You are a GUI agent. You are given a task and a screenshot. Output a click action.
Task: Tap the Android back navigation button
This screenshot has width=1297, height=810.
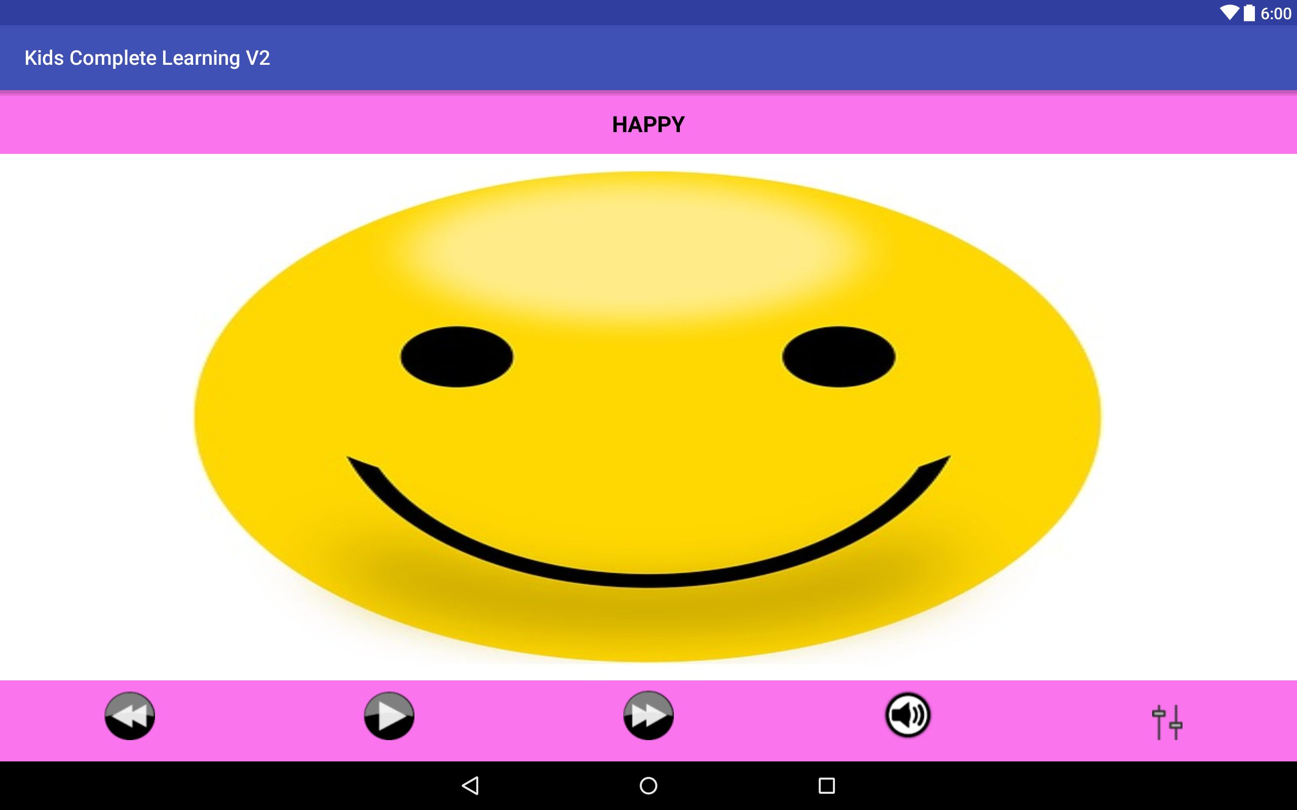470,786
